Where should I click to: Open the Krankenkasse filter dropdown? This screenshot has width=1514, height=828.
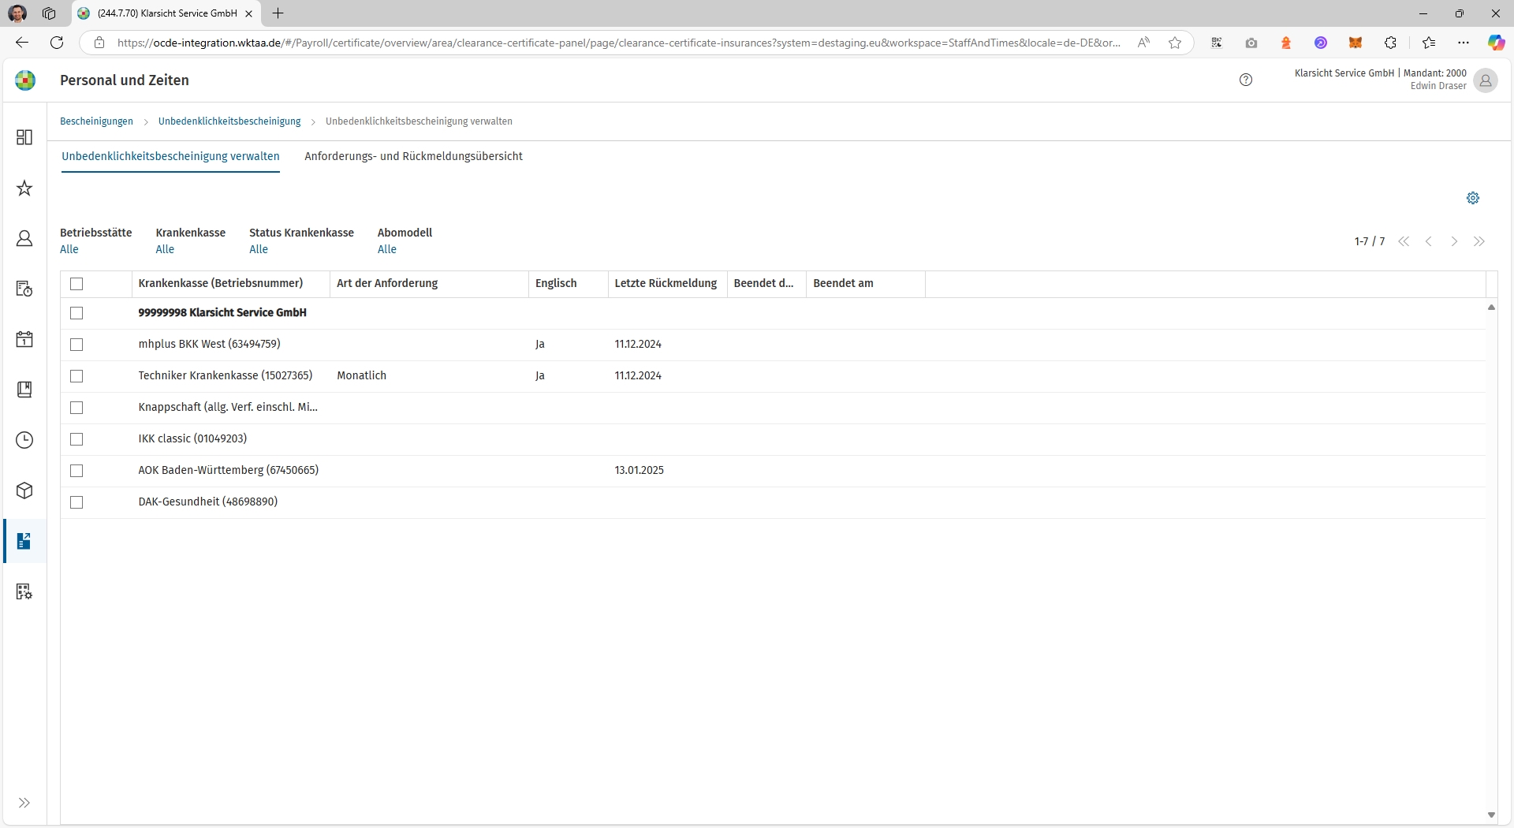click(x=165, y=249)
